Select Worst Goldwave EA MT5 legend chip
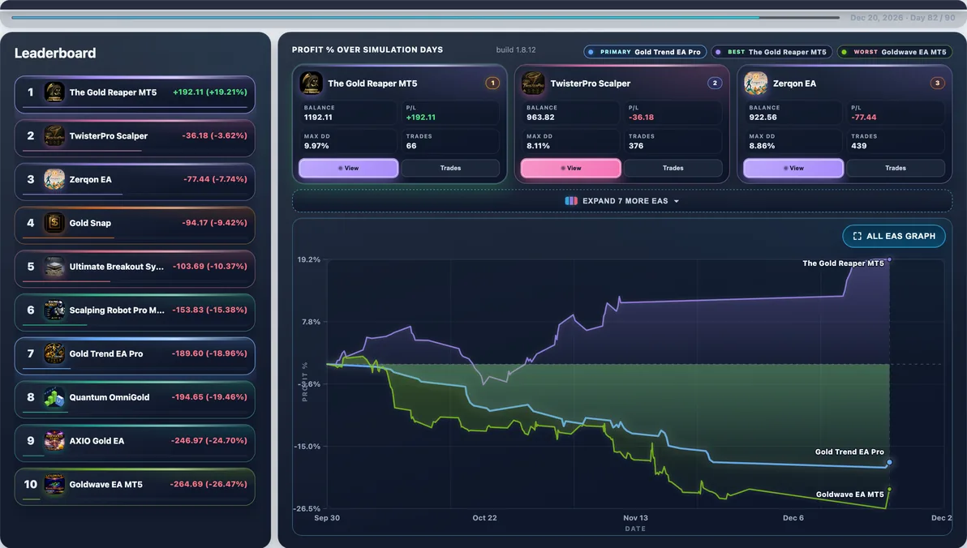The height and width of the screenshot is (548, 967). coord(894,52)
